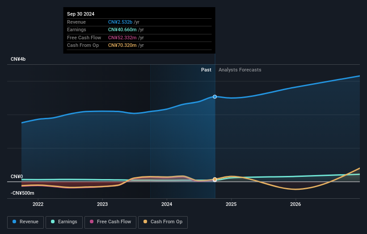The width and height of the screenshot is (367, 234).
Task: Toggle the Cash From Op legend button
Action: coord(163,222)
